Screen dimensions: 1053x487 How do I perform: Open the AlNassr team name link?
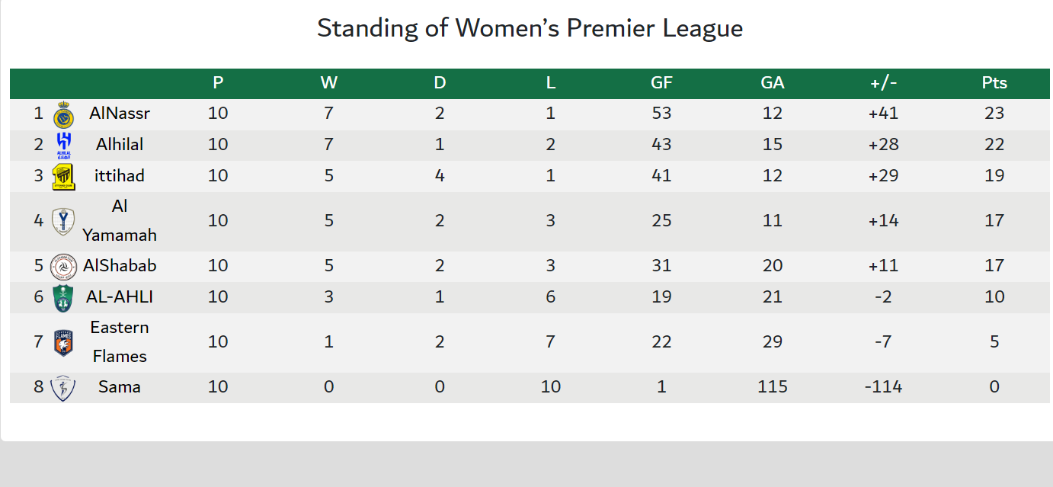coord(120,114)
